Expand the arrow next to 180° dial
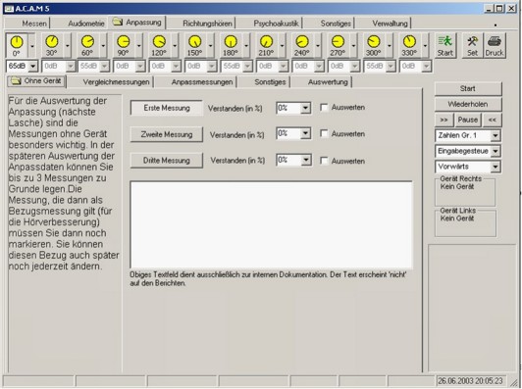 pos(246,45)
